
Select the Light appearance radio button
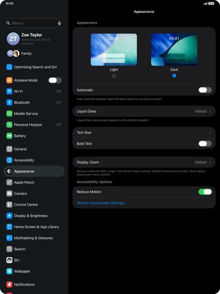click(x=114, y=76)
